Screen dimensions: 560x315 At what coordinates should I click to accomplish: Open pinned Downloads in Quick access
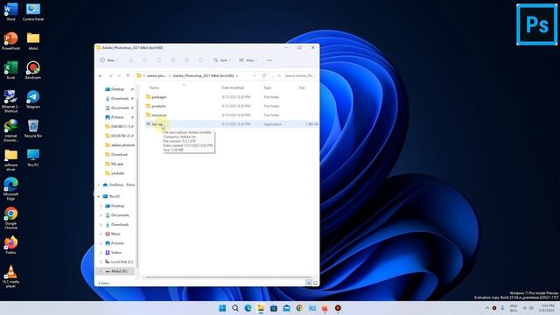(119, 99)
